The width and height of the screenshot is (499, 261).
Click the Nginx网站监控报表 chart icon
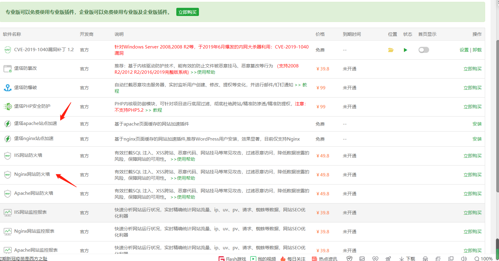[8, 231]
